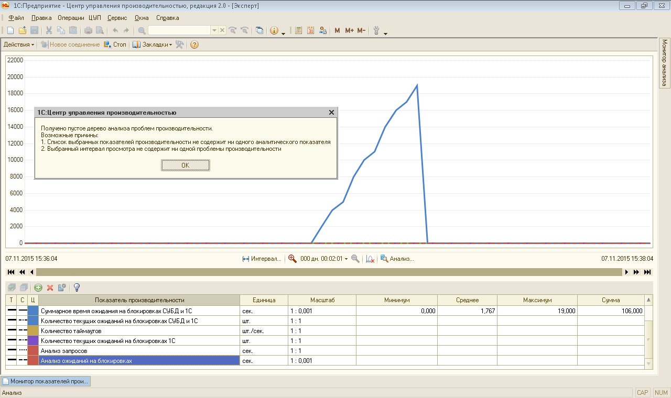Open the Справка menu
Viewport: 671px width, 398px height.
coord(168,17)
